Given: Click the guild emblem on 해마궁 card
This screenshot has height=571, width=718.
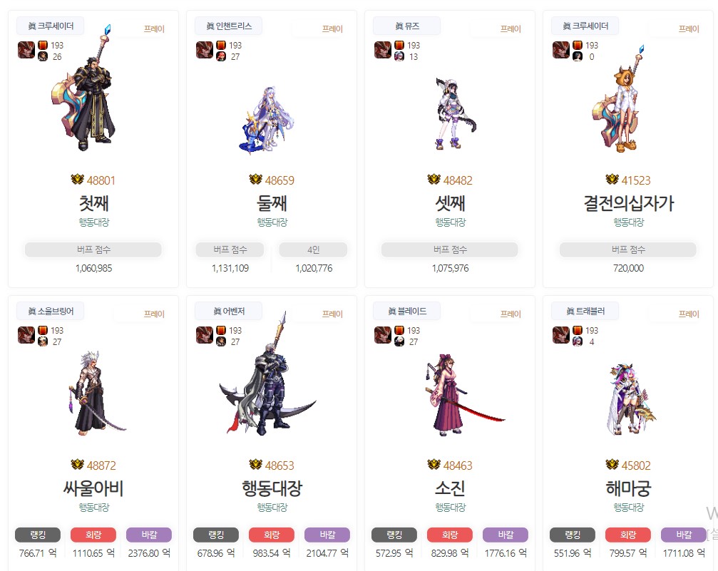Looking at the screenshot, I should (561, 335).
